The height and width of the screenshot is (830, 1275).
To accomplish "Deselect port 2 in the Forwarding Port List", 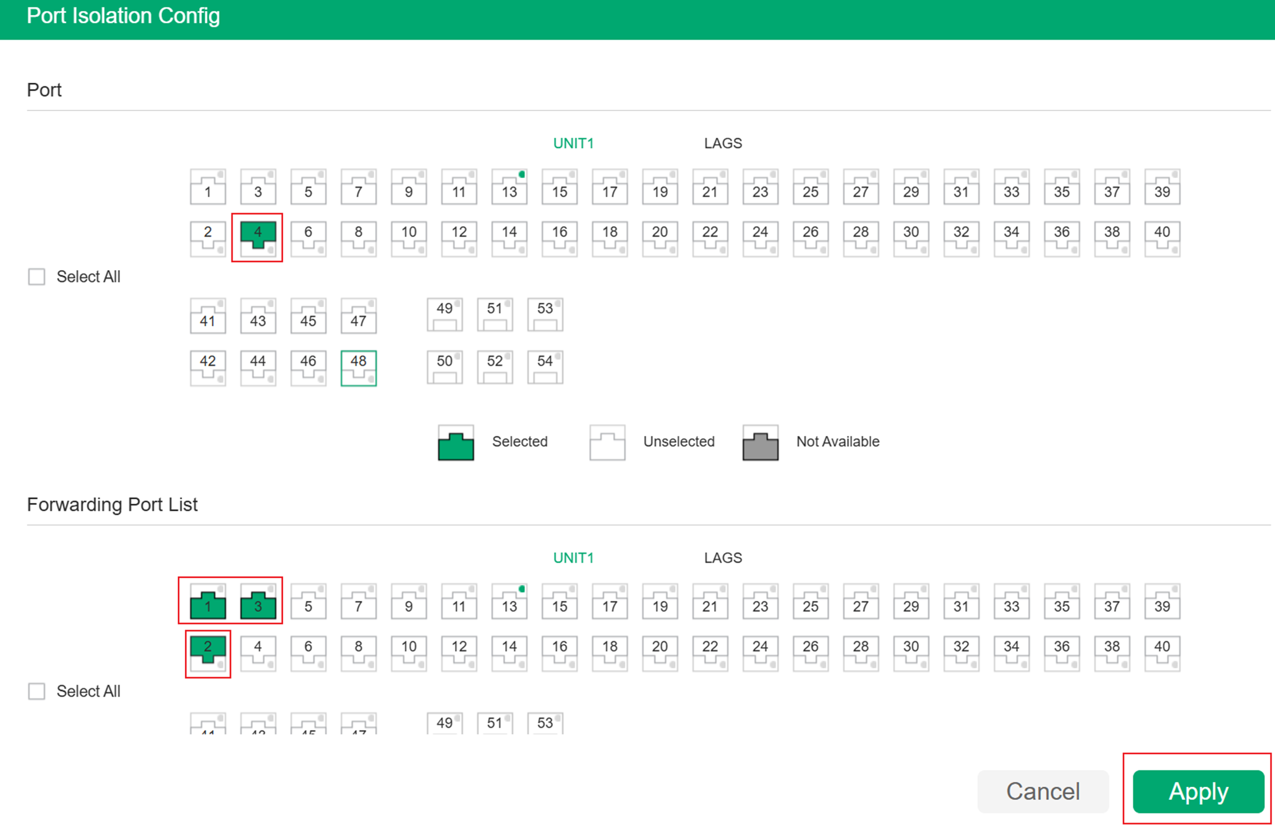I will pos(208,653).
